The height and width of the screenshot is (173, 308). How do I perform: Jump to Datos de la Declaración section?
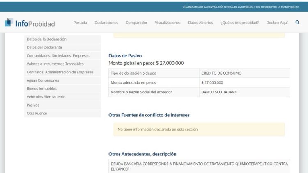point(62,39)
